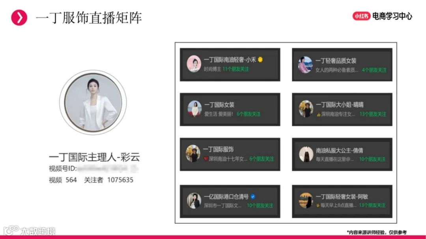Click the 小红书 red logo badge
Viewport: 426px width, 239px height.
tap(361, 16)
